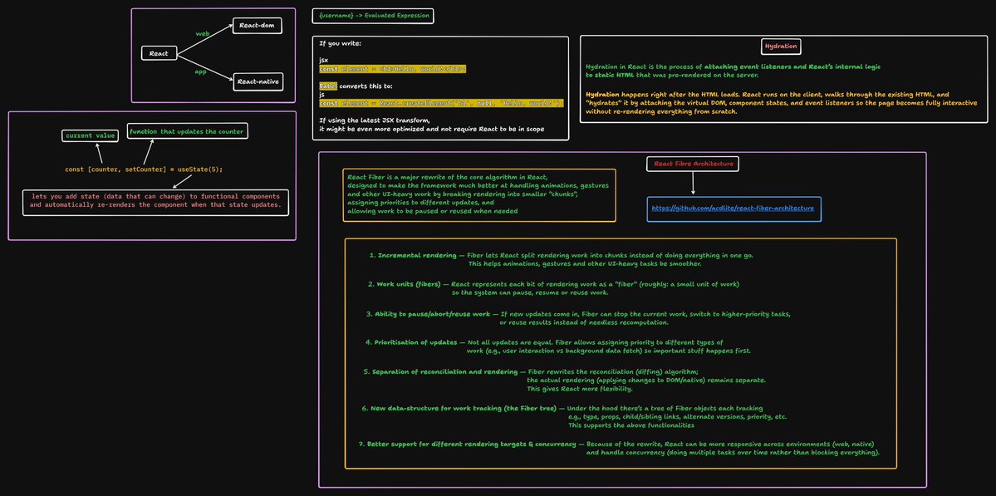Click highlighted JSX const element line

pos(393,69)
